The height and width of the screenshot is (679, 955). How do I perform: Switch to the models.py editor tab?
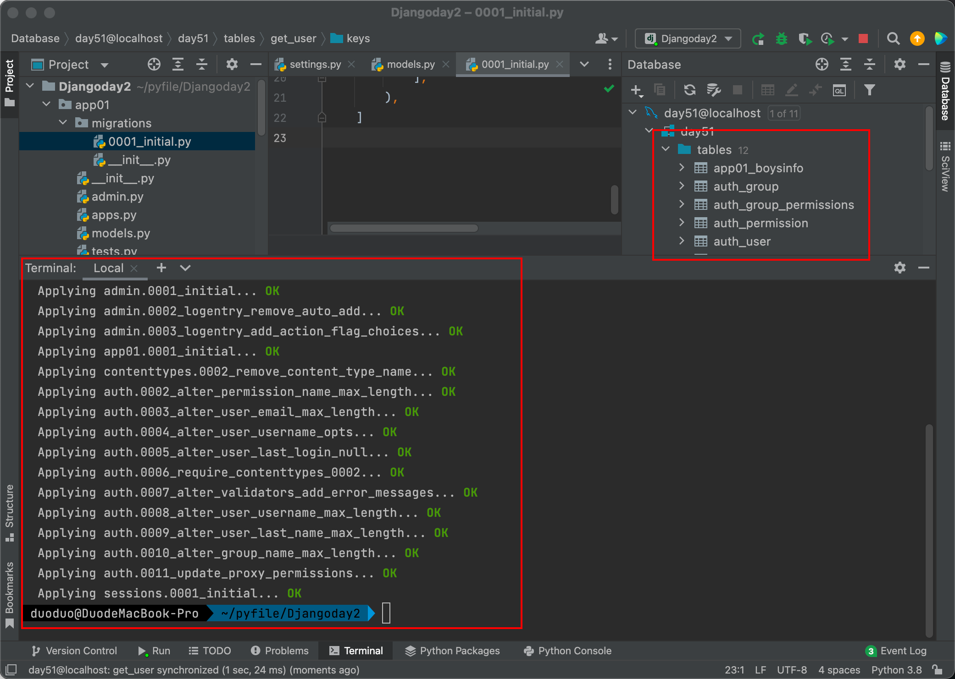pos(411,65)
